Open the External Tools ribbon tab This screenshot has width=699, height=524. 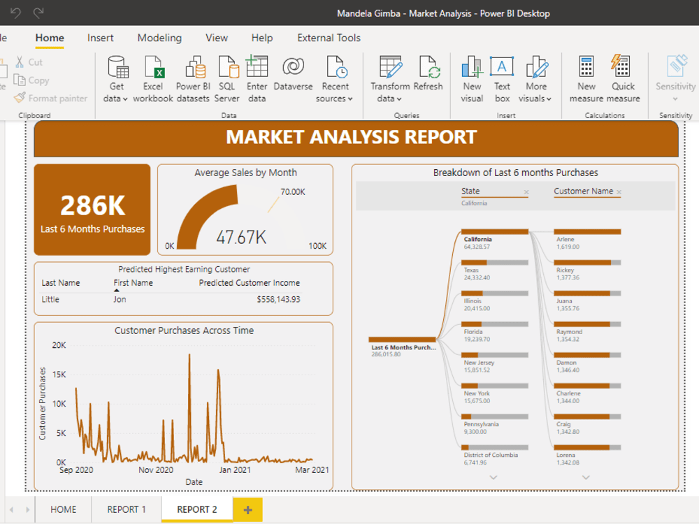point(329,38)
